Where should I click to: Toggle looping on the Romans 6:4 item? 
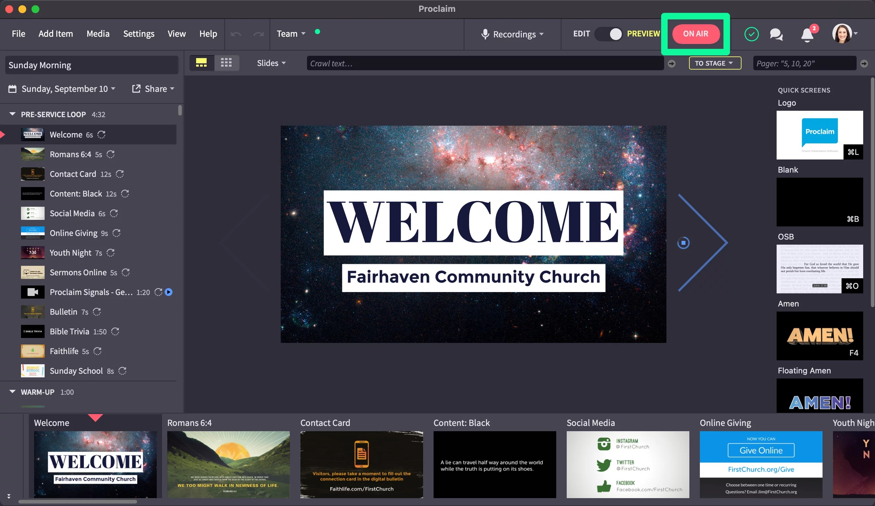coord(111,154)
